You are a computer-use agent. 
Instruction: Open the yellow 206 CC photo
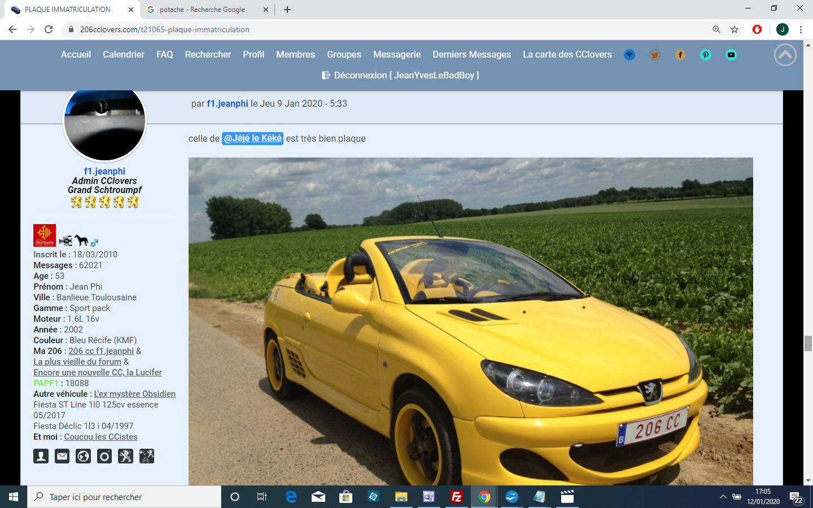pyautogui.click(x=471, y=321)
